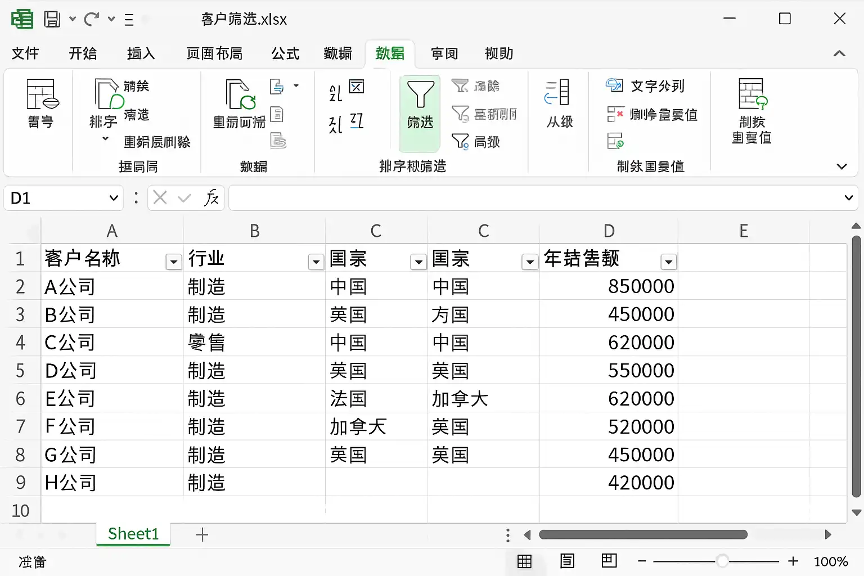Sort ascending with the A-Z icon
The width and height of the screenshot is (864, 576).
click(336, 93)
